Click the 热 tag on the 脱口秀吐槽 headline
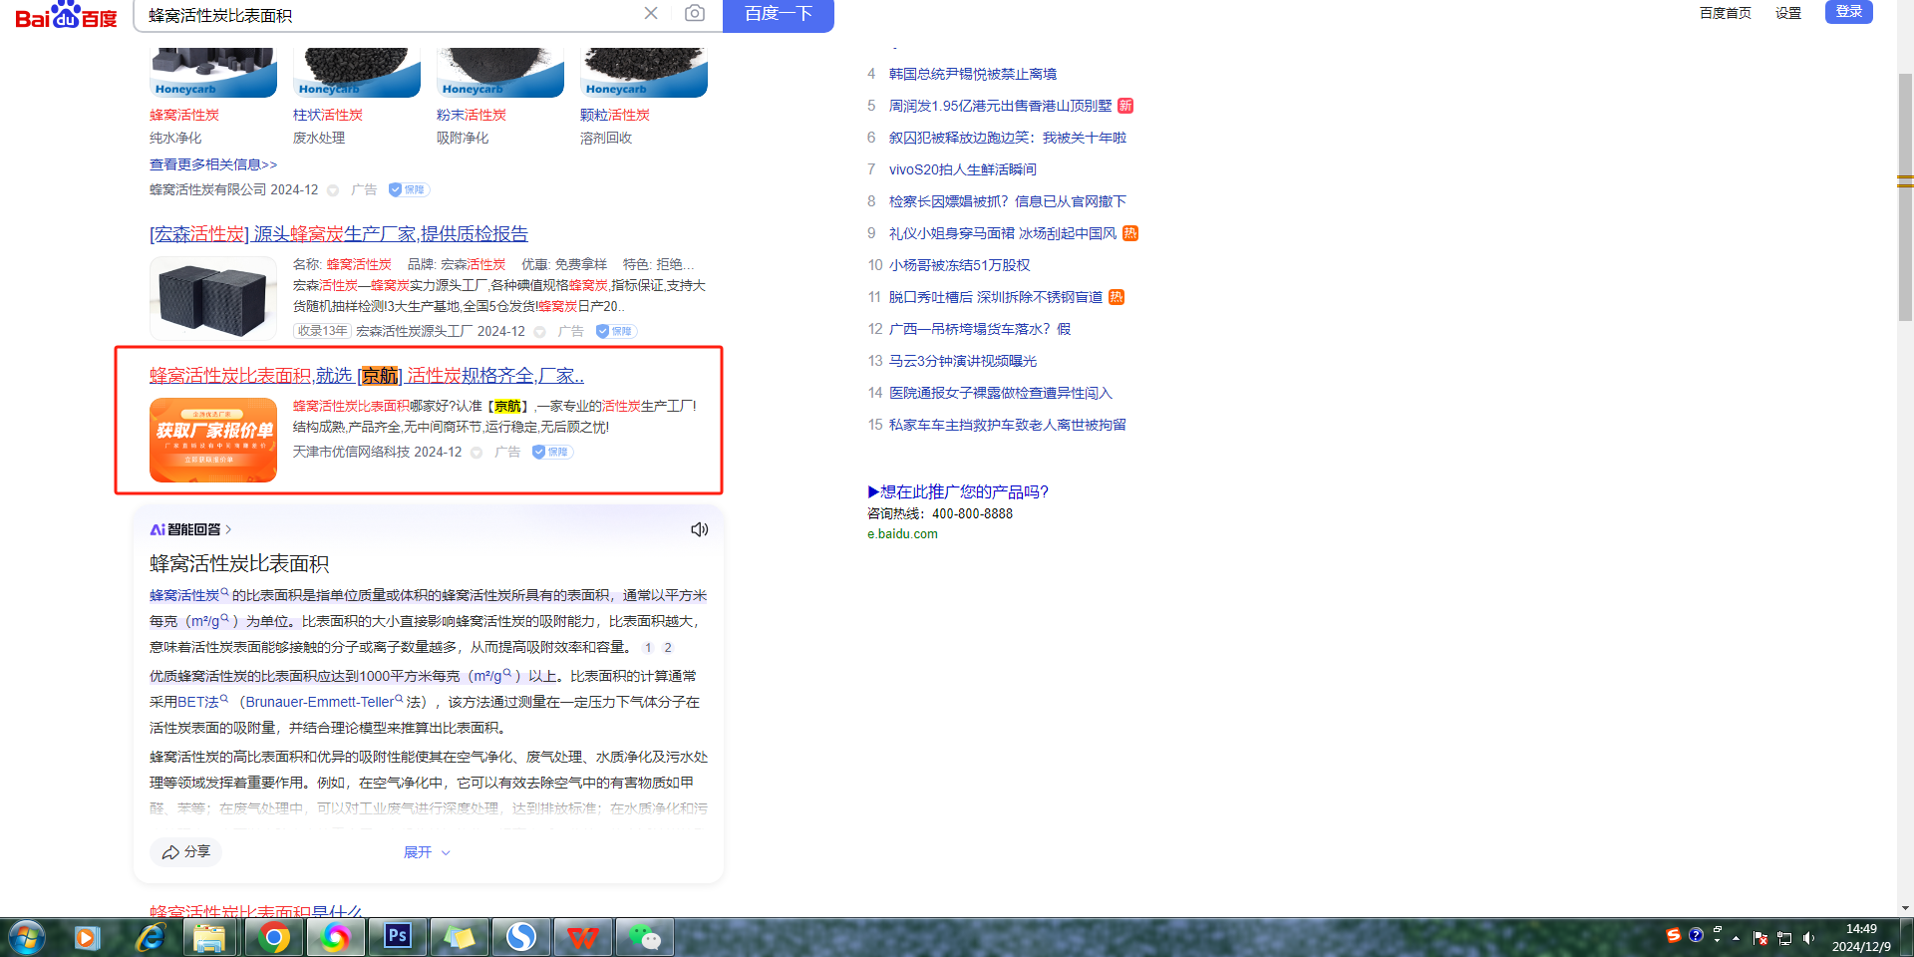 tap(1116, 297)
